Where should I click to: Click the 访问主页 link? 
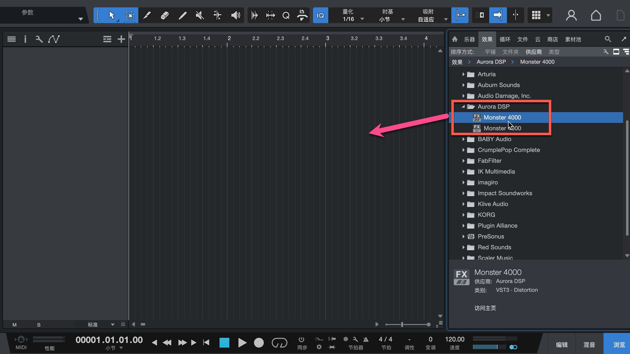[x=485, y=308]
